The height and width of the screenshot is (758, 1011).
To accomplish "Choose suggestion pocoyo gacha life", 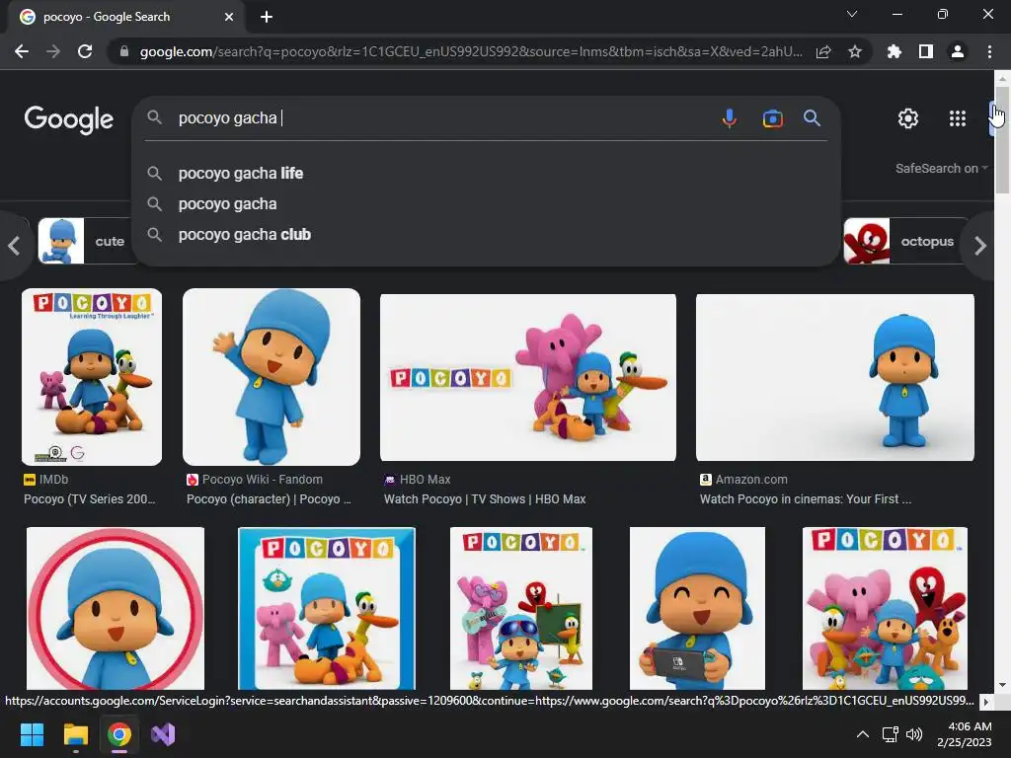I will (241, 174).
